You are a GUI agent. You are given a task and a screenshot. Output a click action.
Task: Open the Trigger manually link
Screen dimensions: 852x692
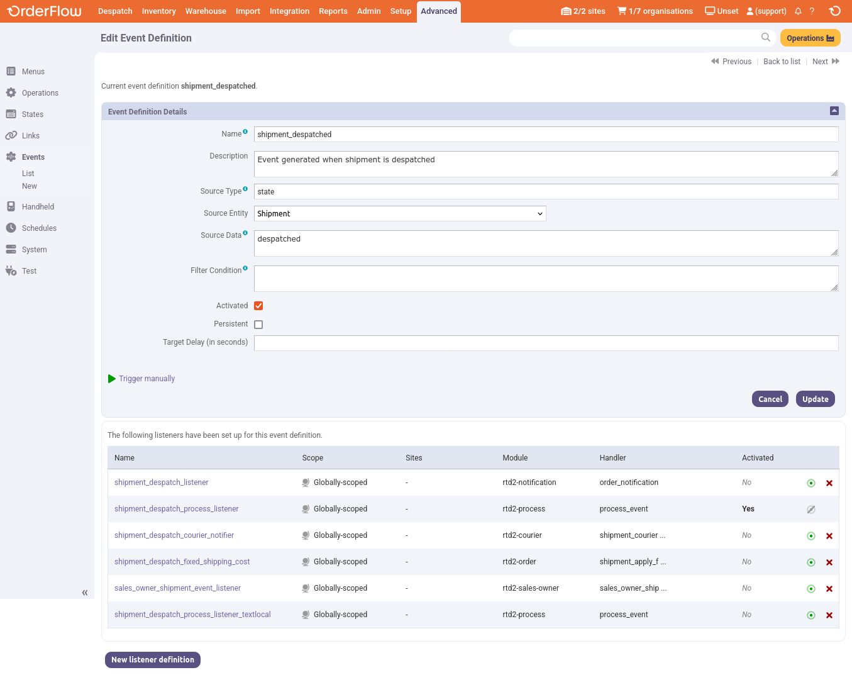point(147,379)
